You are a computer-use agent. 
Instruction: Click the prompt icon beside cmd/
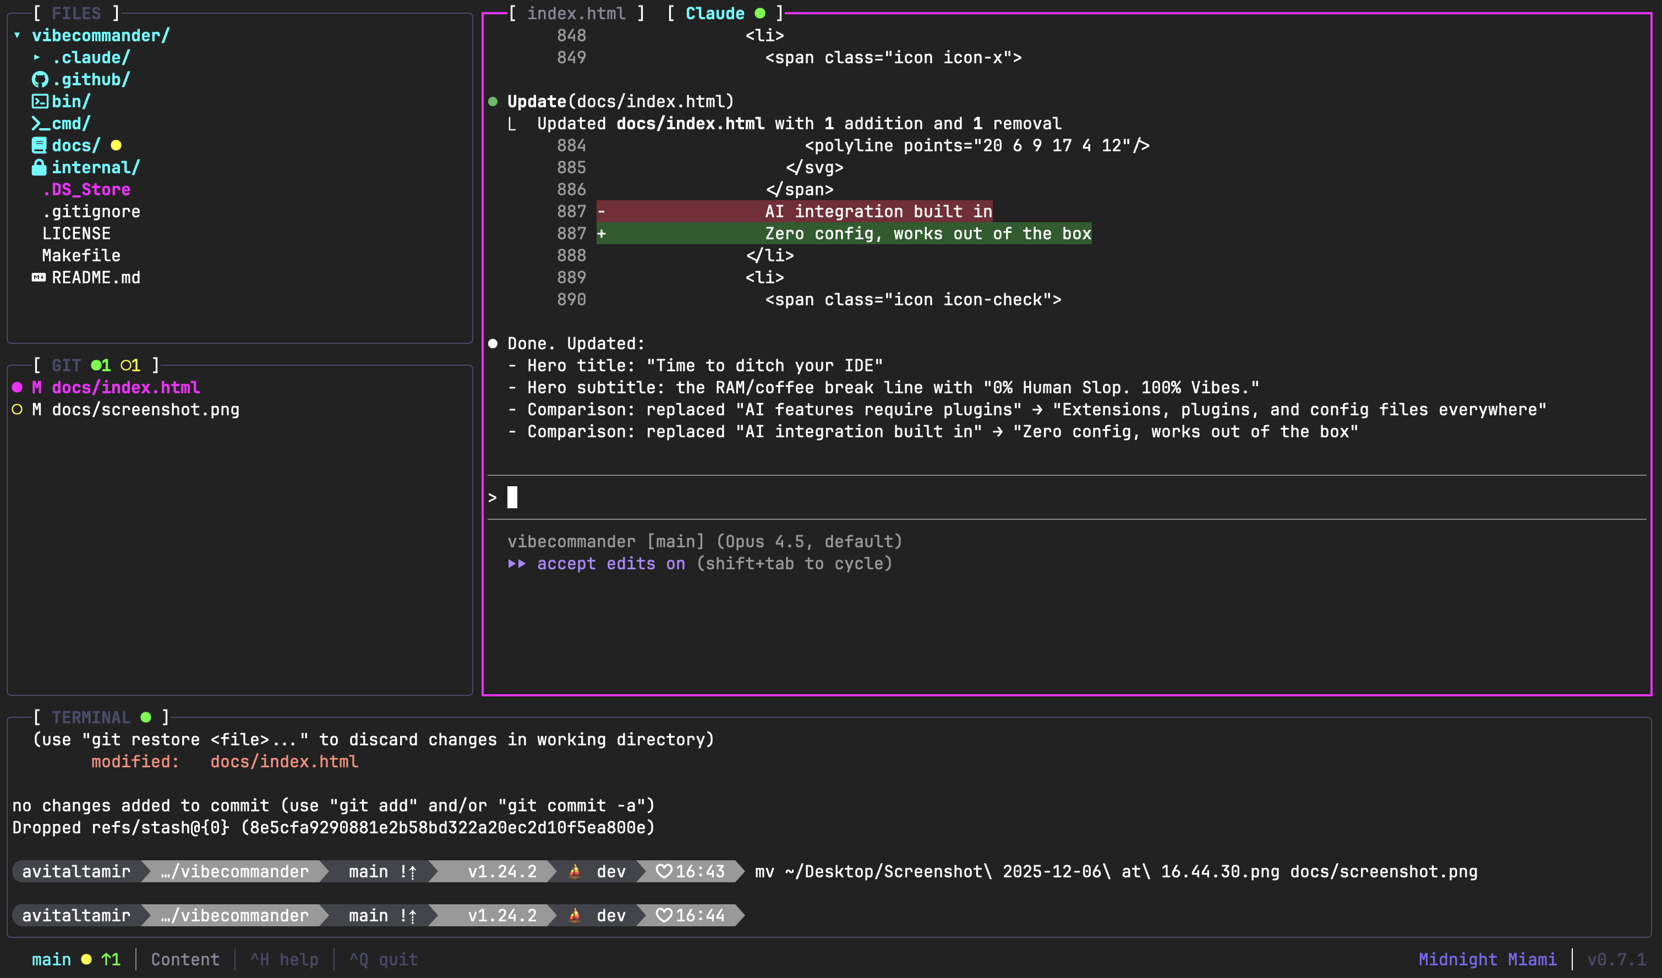[x=40, y=124]
